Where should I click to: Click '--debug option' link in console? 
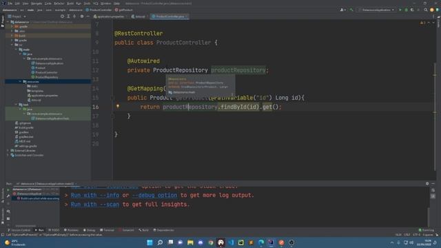[x=154, y=195]
